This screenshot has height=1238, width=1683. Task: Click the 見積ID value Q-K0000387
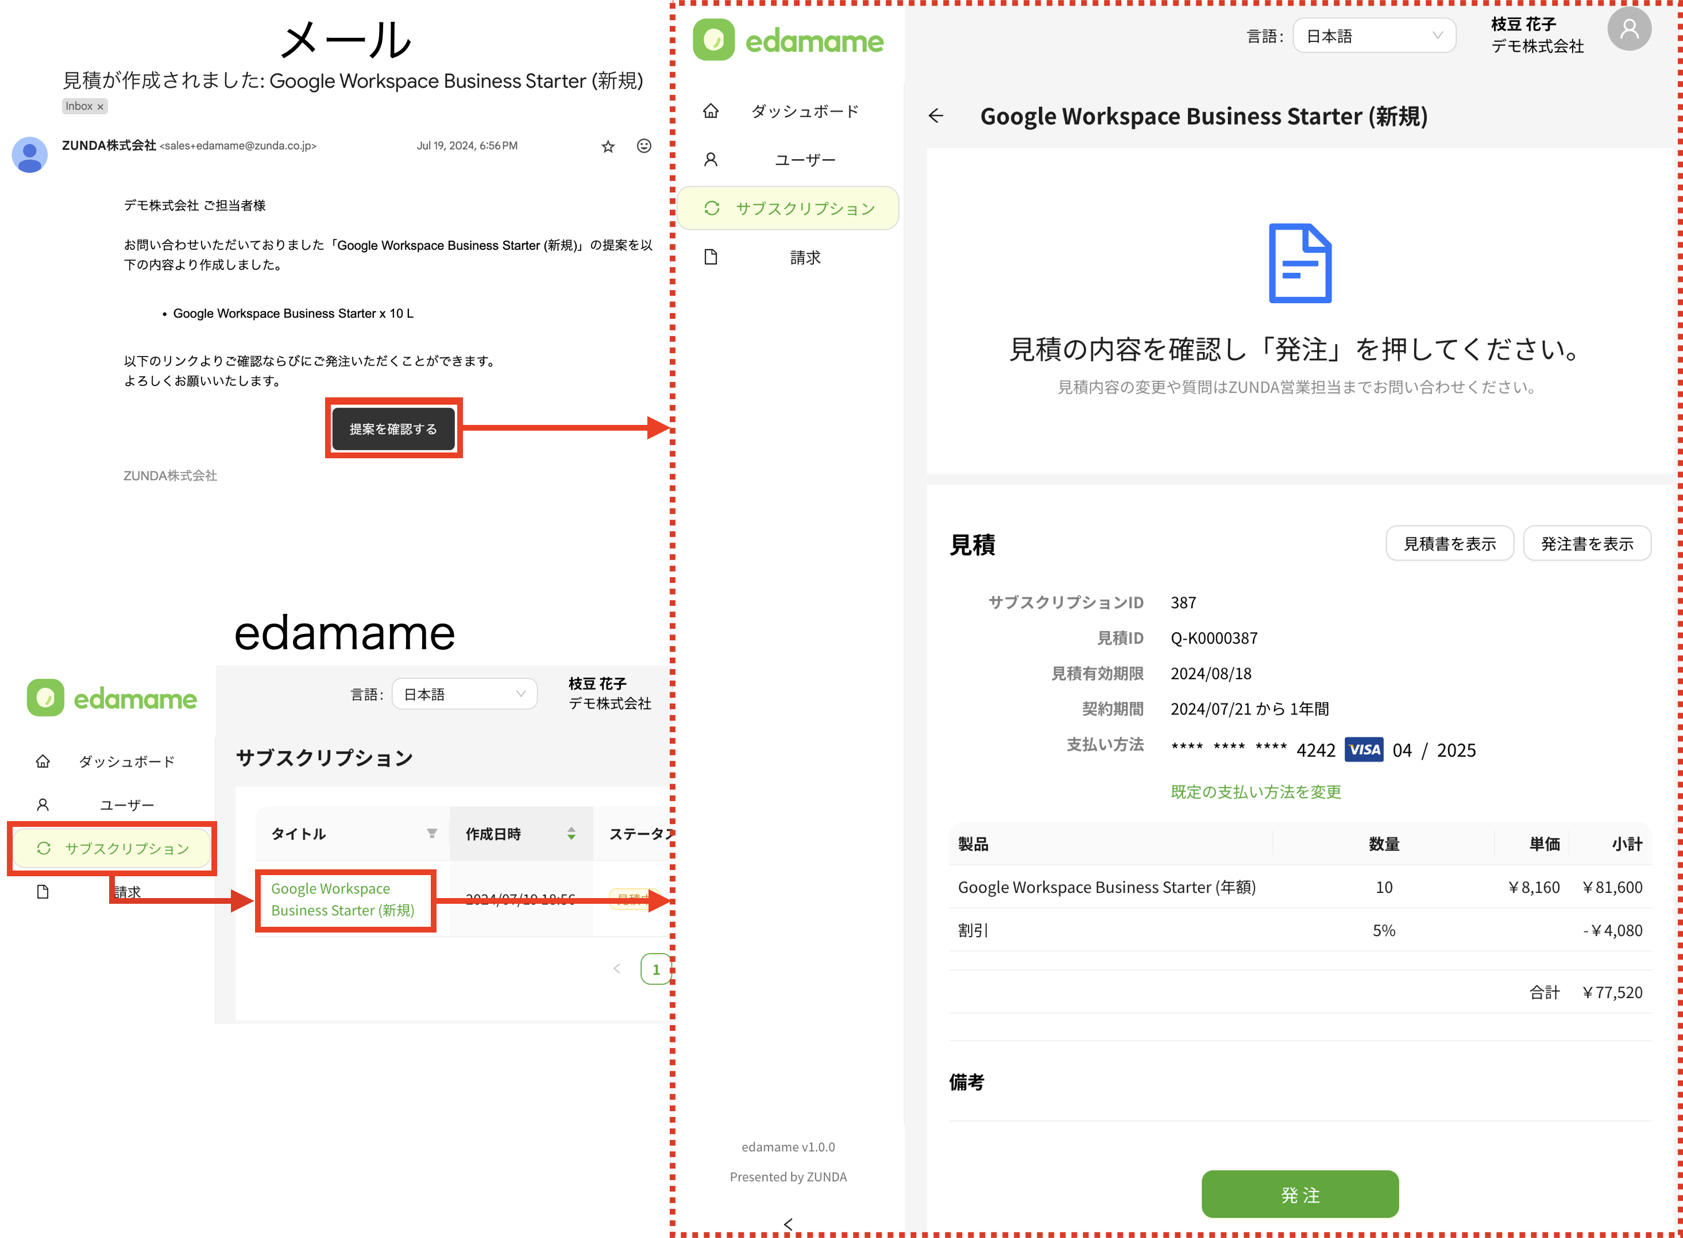tap(1214, 638)
